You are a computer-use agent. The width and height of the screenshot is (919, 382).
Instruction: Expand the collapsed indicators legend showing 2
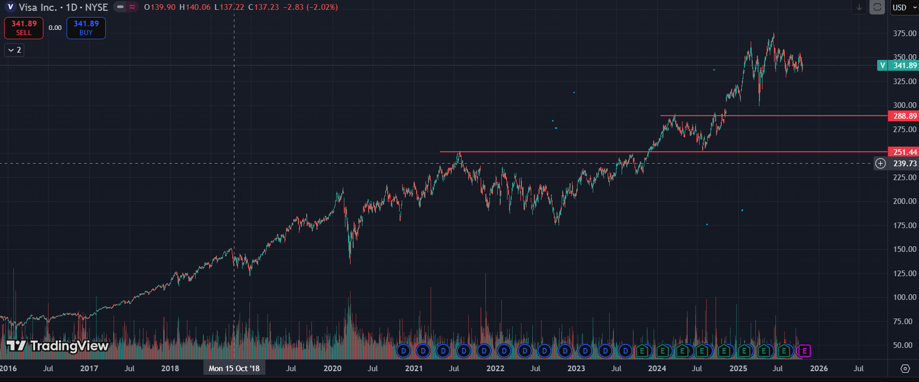pos(14,50)
